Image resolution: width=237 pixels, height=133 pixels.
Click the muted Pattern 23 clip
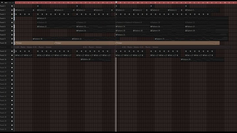[96, 22]
